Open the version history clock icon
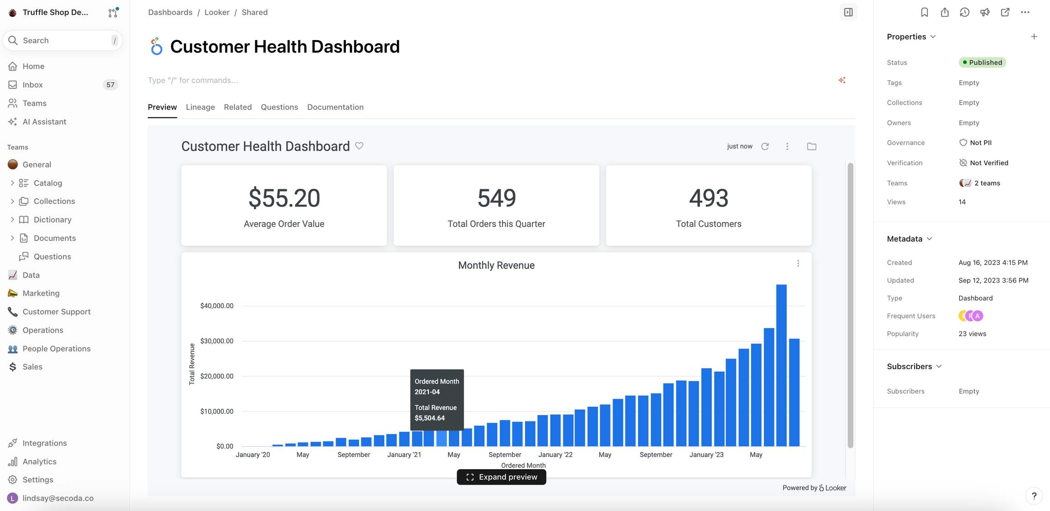The height and width of the screenshot is (511, 1050). [x=964, y=12]
